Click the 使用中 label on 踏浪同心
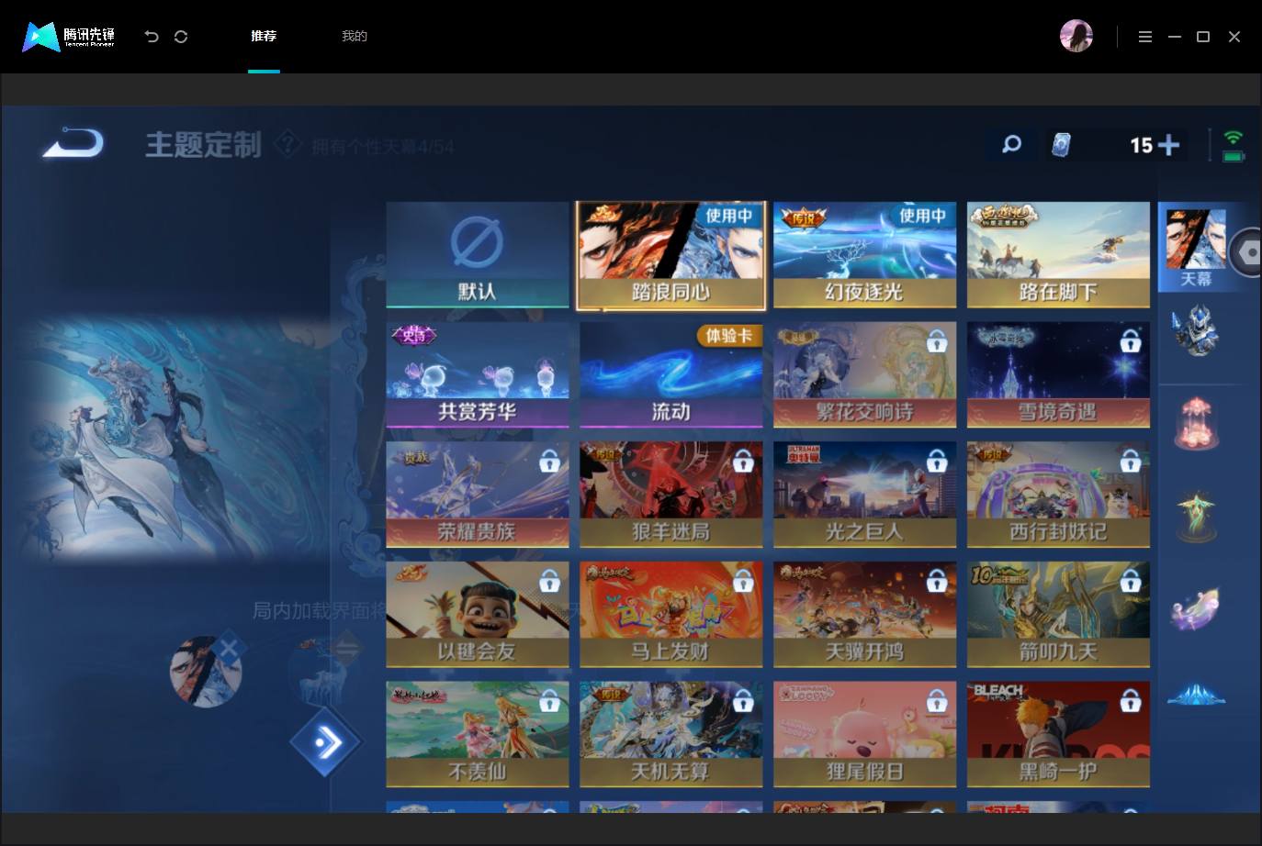 click(729, 216)
